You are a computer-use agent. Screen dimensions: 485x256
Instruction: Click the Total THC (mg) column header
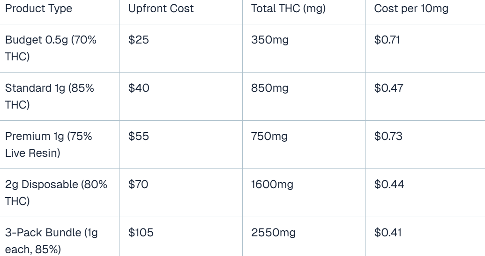tap(288, 8)
